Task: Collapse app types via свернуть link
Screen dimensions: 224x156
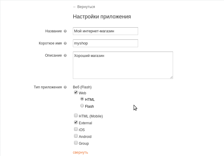Action: (x=80, y=152)
